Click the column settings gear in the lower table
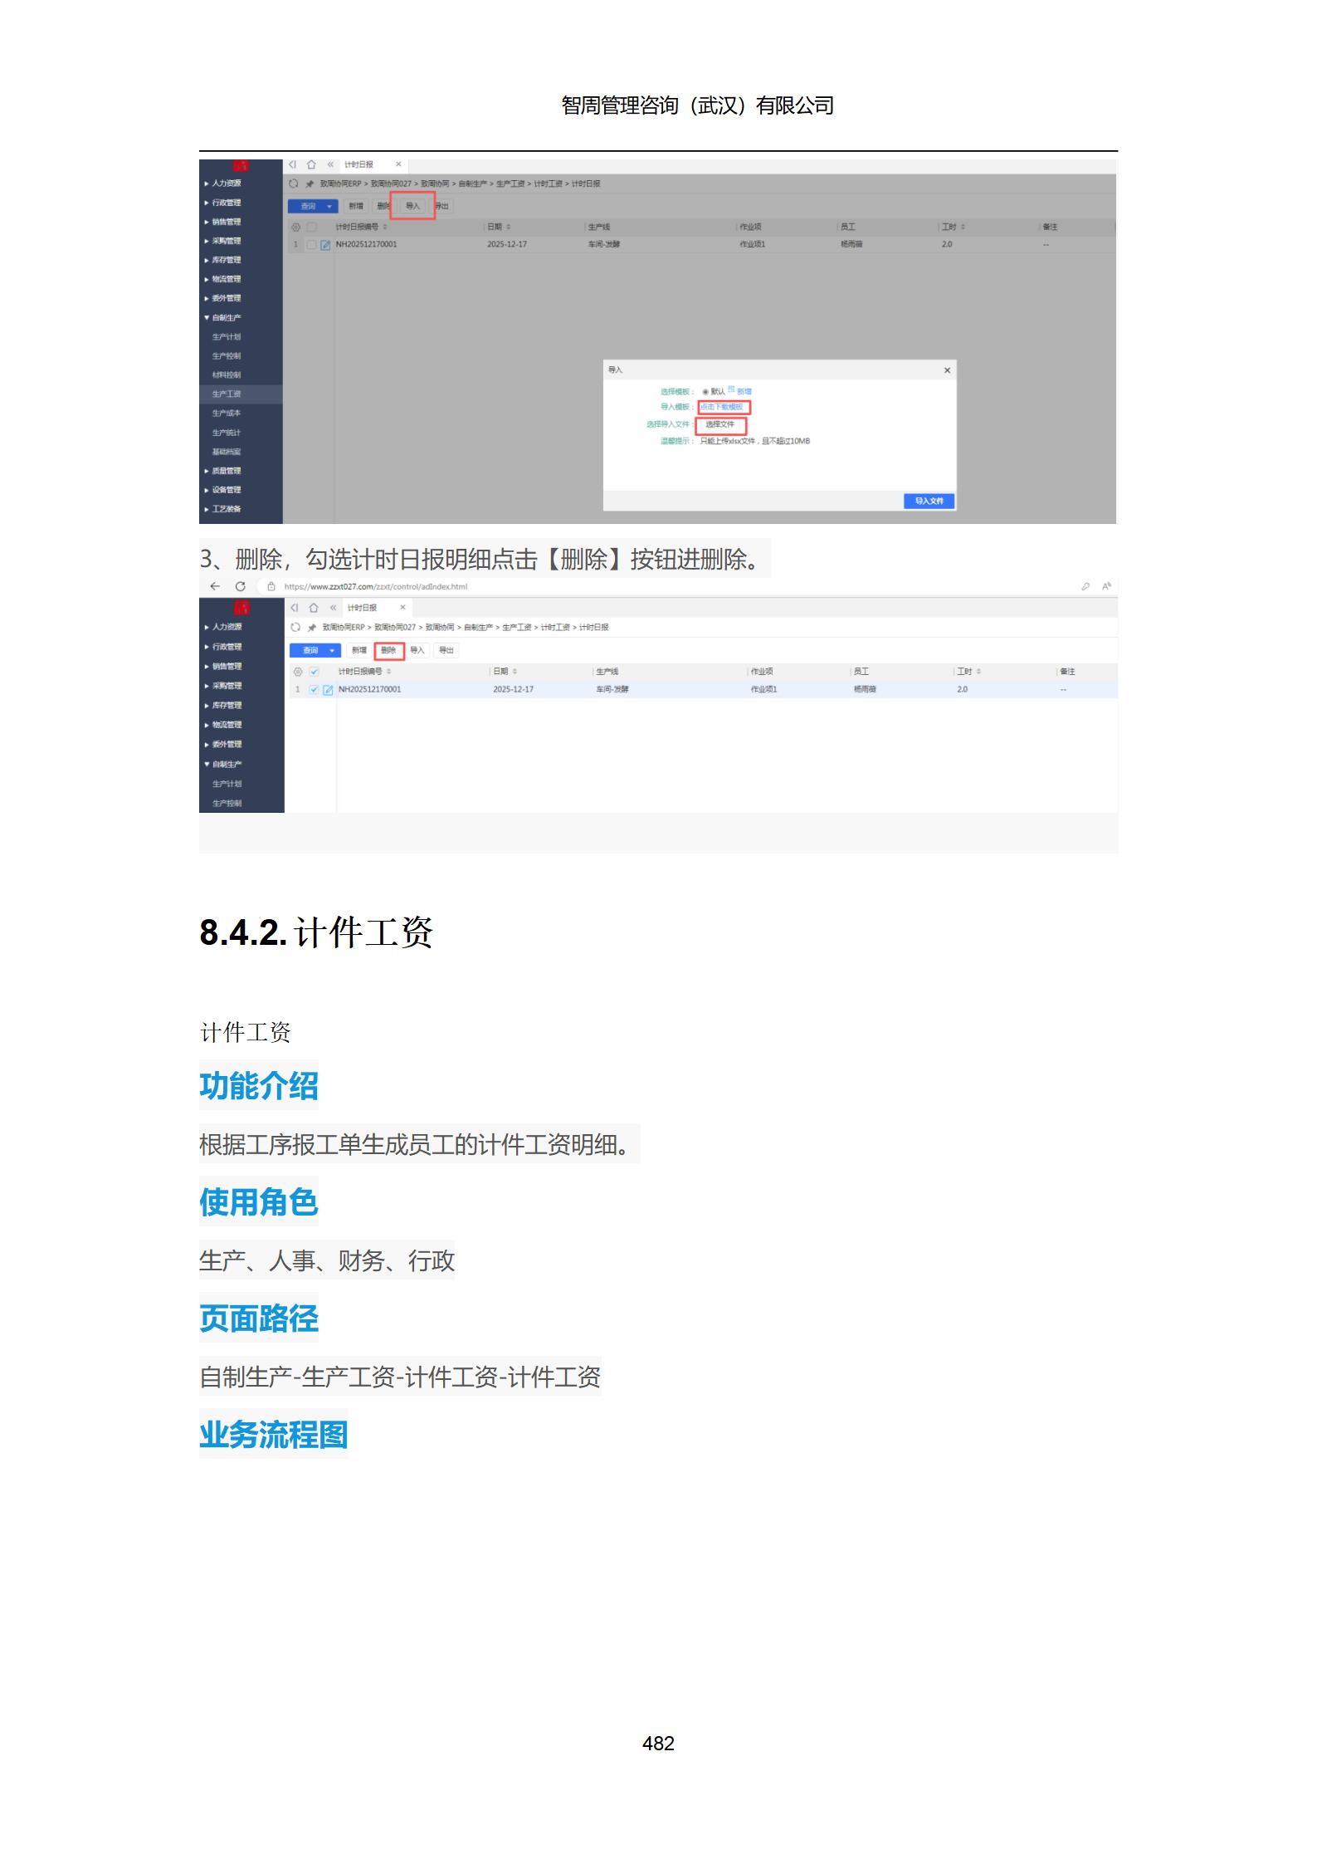 [298, 671]
